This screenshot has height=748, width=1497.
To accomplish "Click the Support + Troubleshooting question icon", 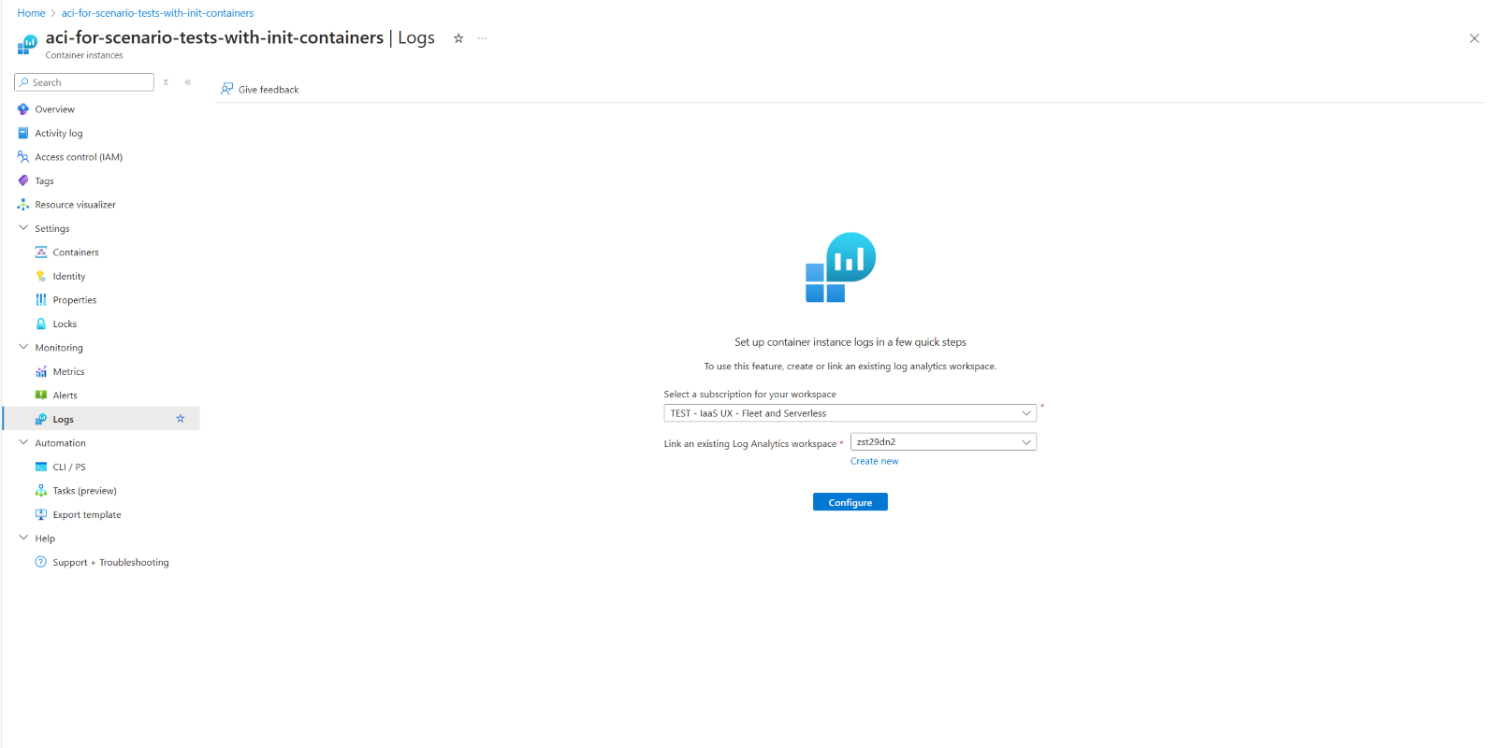I will 41,562.
